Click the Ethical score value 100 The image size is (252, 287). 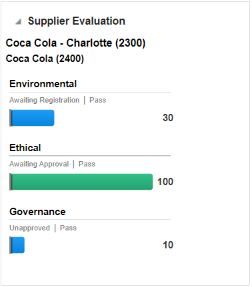click(x=165, y=182)
